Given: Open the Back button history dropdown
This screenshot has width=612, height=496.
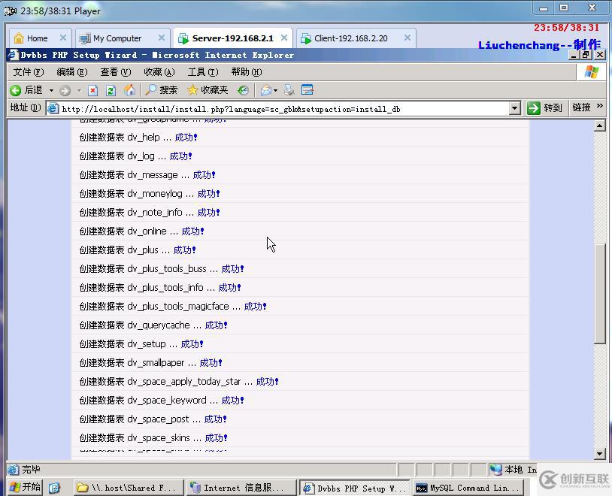Looking at the screenshot, I should coord(51,90).
